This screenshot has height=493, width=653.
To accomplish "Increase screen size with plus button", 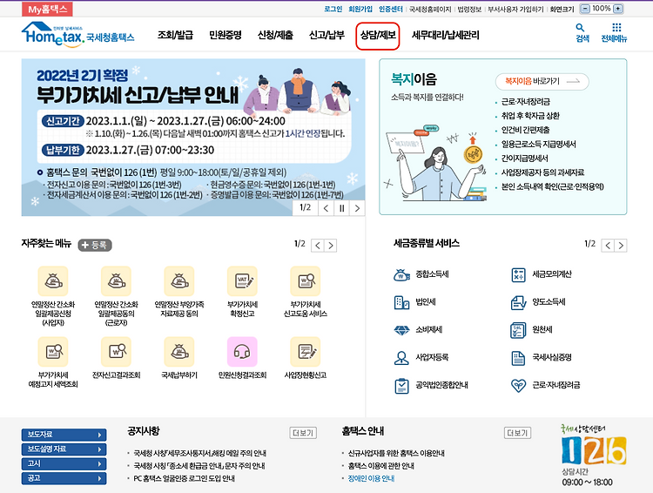I will [x=618, y=9].
